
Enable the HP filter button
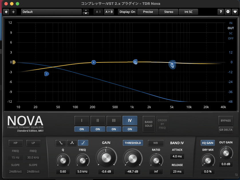pyautogui.click(x=15, y=143)
